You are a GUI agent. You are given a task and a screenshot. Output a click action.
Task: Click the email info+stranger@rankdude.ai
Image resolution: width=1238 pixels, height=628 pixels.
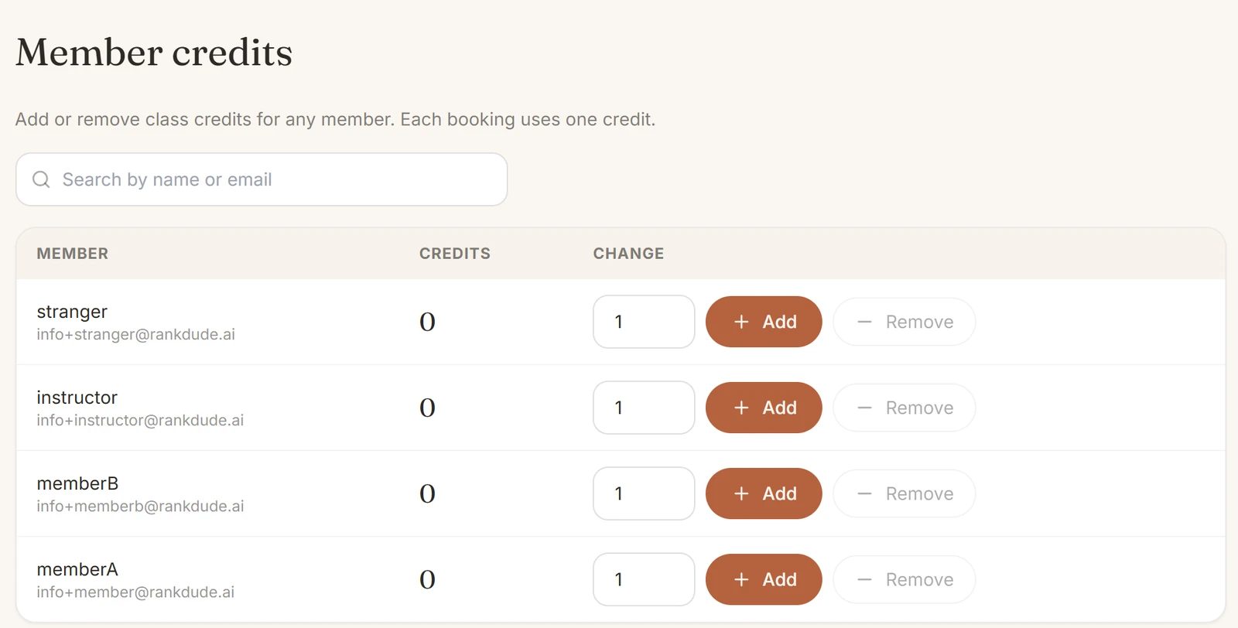[x=135, y=334]
